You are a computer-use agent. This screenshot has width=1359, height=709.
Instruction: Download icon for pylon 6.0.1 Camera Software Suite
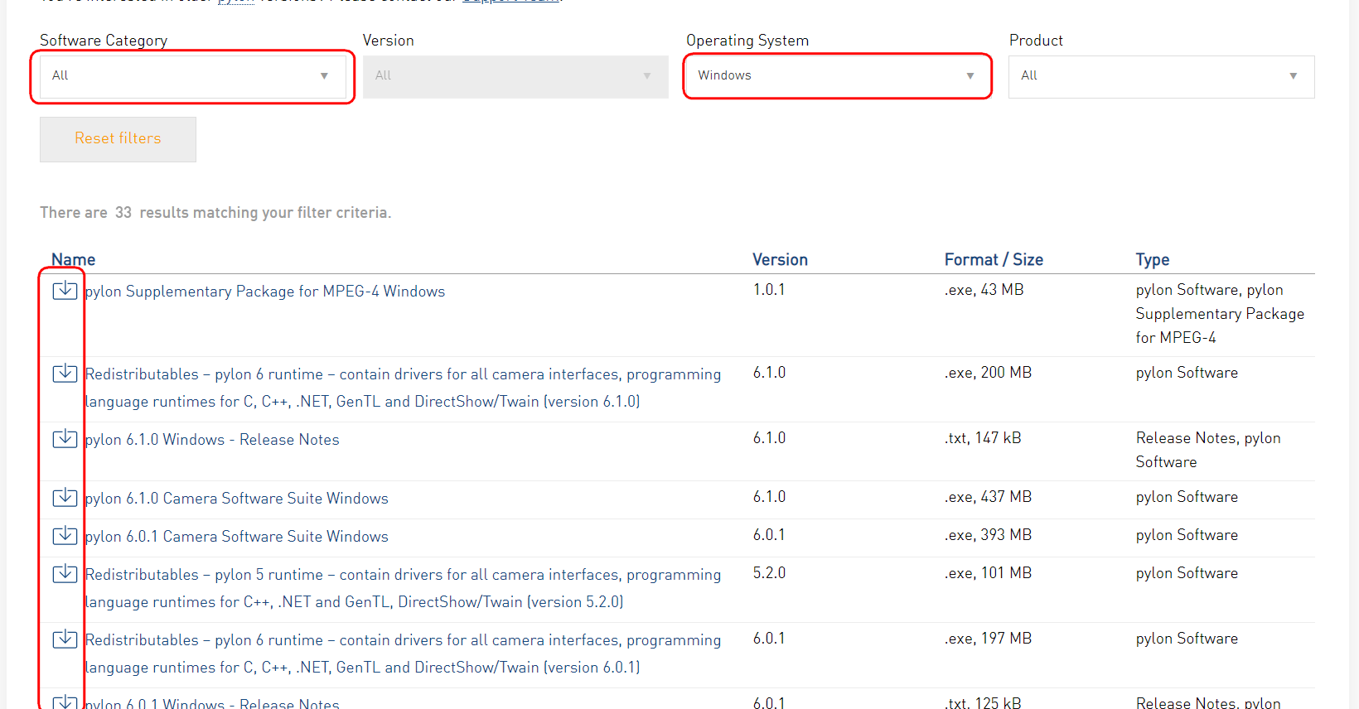pyautogui.click(x=65, y=535)
